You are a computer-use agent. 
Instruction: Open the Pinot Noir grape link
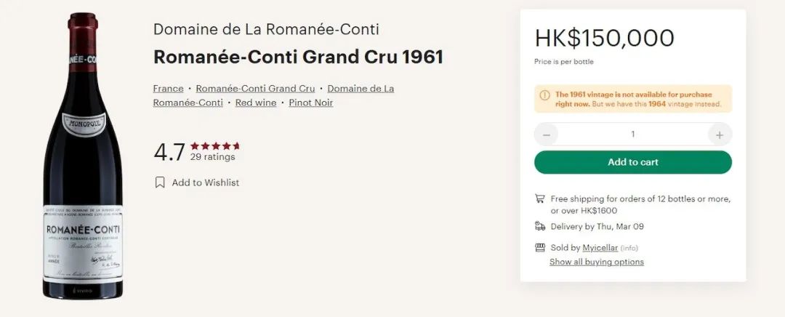point(310,103)
